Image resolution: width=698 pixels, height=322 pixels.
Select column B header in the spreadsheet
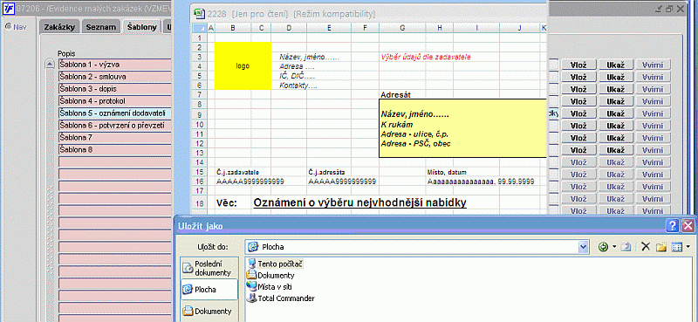[233, 29]
